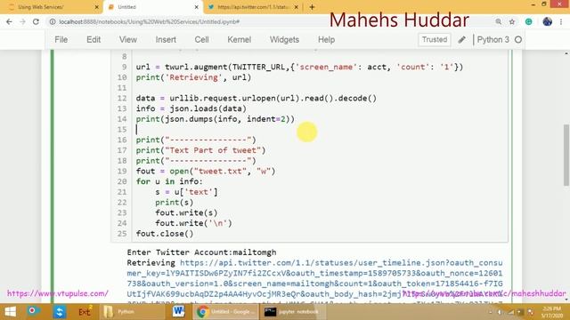Open the Chrome three-dot menu
The width and height of the screenshot is (570, 320).
[561, 21]
